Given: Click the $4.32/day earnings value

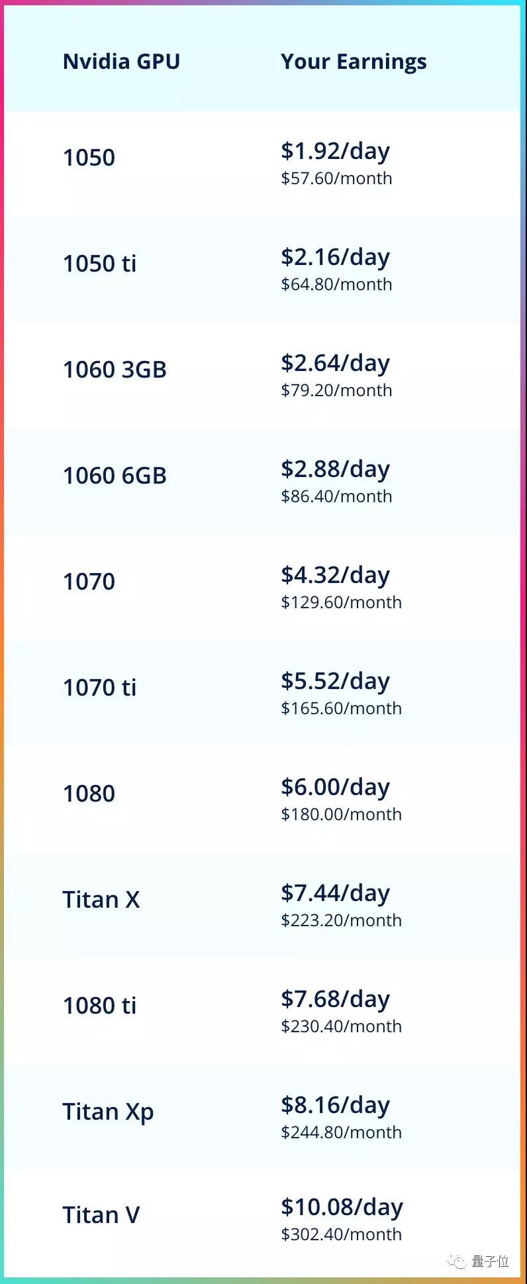Looking at the screenshot, I should pos(336,576).
